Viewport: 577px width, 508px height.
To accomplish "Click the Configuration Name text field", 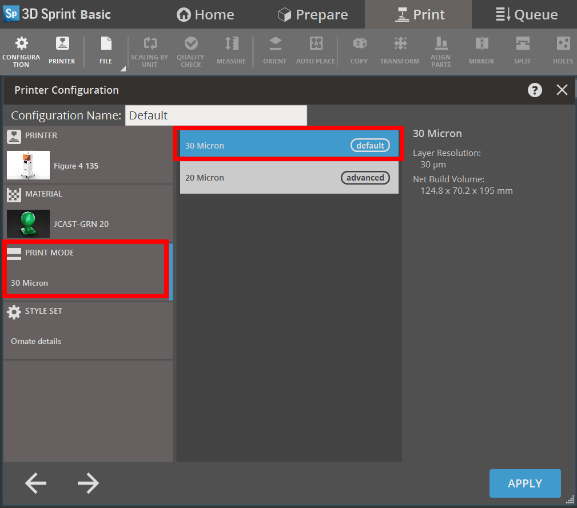I will pyautogui.click(x=216, y=115).
